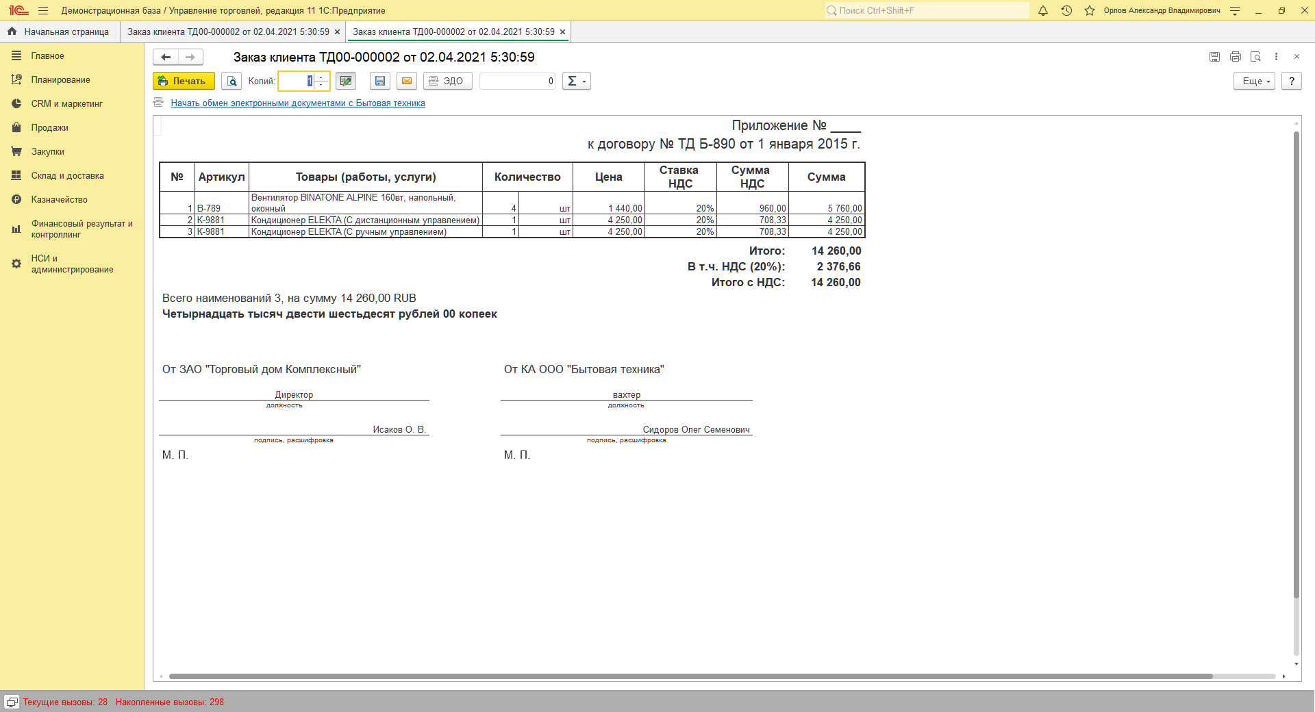Open the Главное section
1315x712 pixels.
pos(72,56)
